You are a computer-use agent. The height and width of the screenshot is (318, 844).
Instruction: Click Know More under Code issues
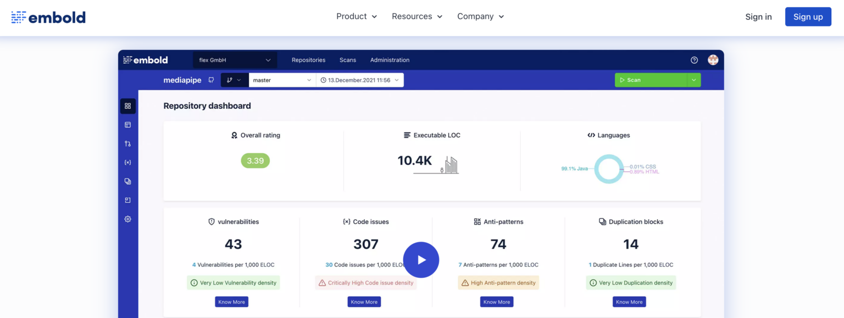point(364,302)
